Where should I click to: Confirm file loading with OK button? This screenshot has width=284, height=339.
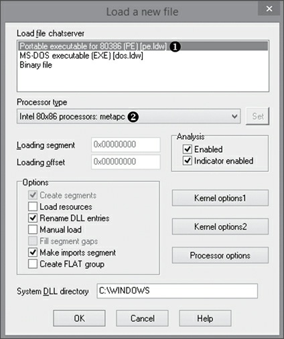click(x=79, y=318)
